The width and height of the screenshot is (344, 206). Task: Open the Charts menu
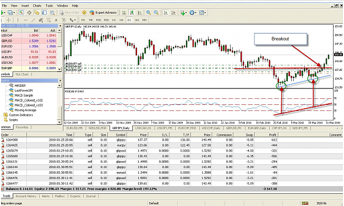[x=37, y=5]
